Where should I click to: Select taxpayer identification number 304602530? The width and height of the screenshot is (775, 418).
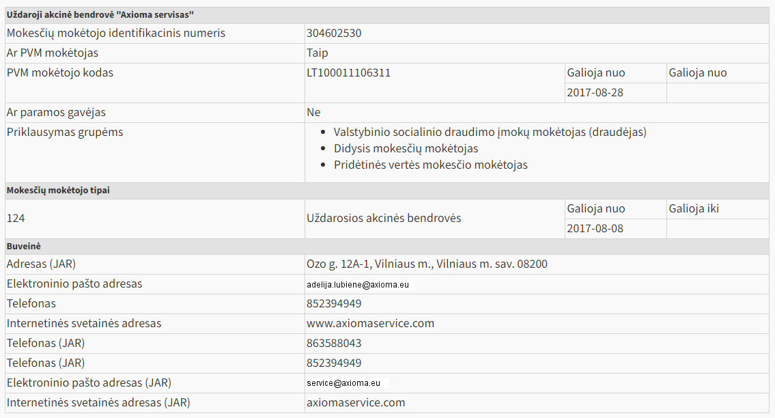334,33
